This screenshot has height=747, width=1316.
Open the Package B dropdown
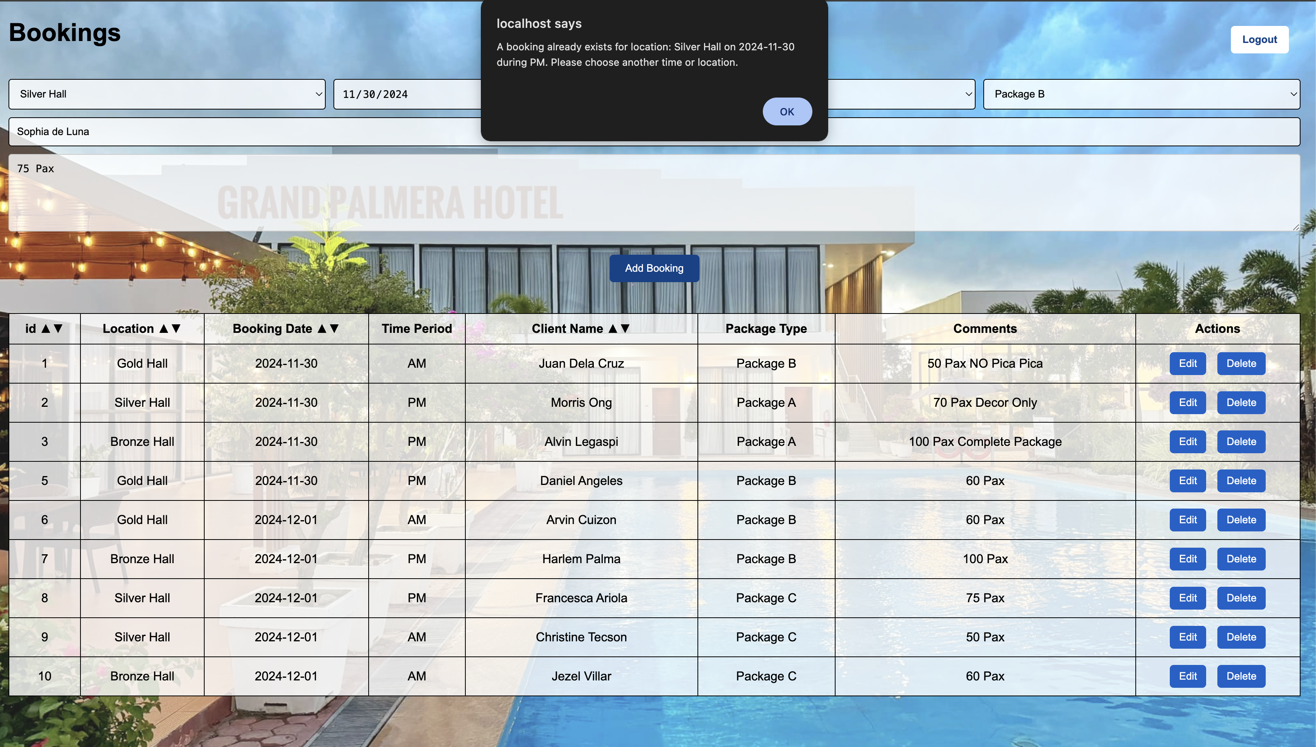click(1141, 94)
